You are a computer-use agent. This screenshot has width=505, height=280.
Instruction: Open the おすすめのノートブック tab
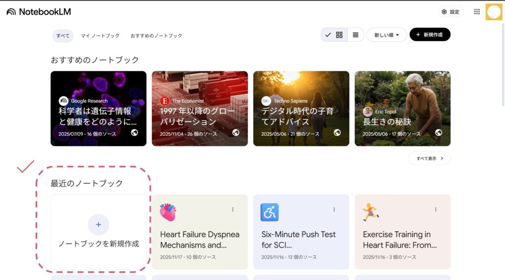pyautogui.click(x=156, y=36)
